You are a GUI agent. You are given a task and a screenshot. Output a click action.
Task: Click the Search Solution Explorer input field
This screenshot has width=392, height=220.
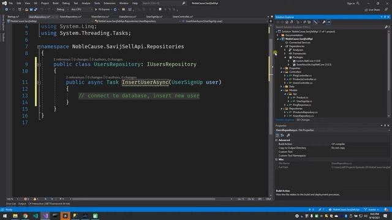click(x=330, y=27)
